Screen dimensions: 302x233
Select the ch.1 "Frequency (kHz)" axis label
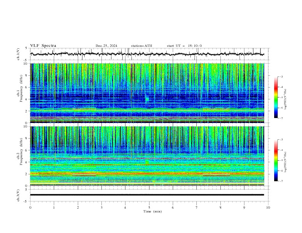pyautogui.click(x=21, y=88)
